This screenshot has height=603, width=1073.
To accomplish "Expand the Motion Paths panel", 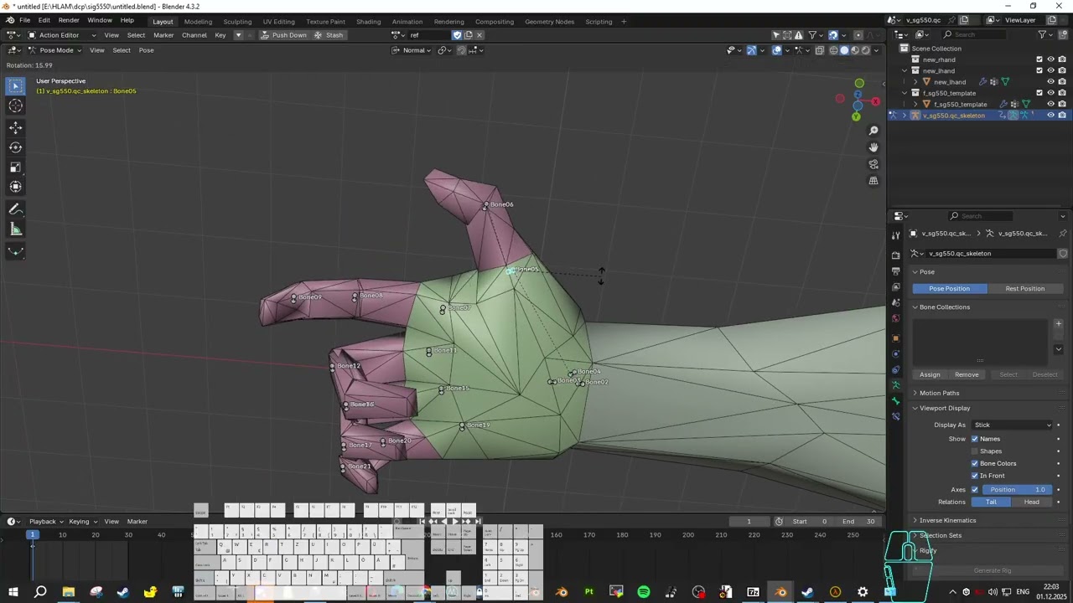I will coord(939,393).
